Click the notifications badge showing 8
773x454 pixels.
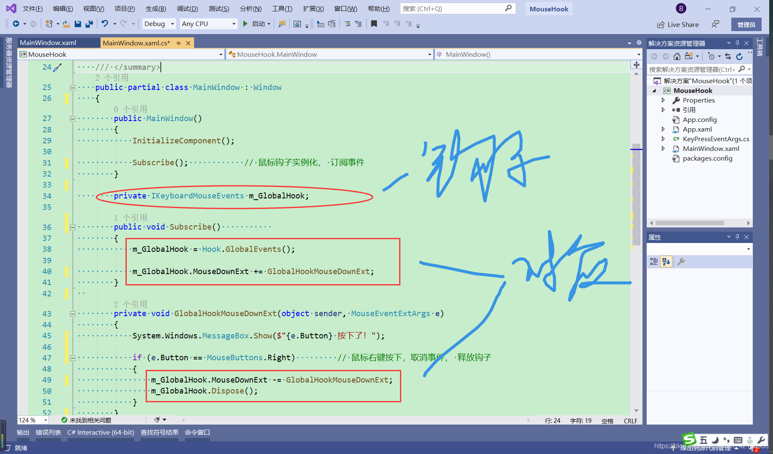[681, 8]
